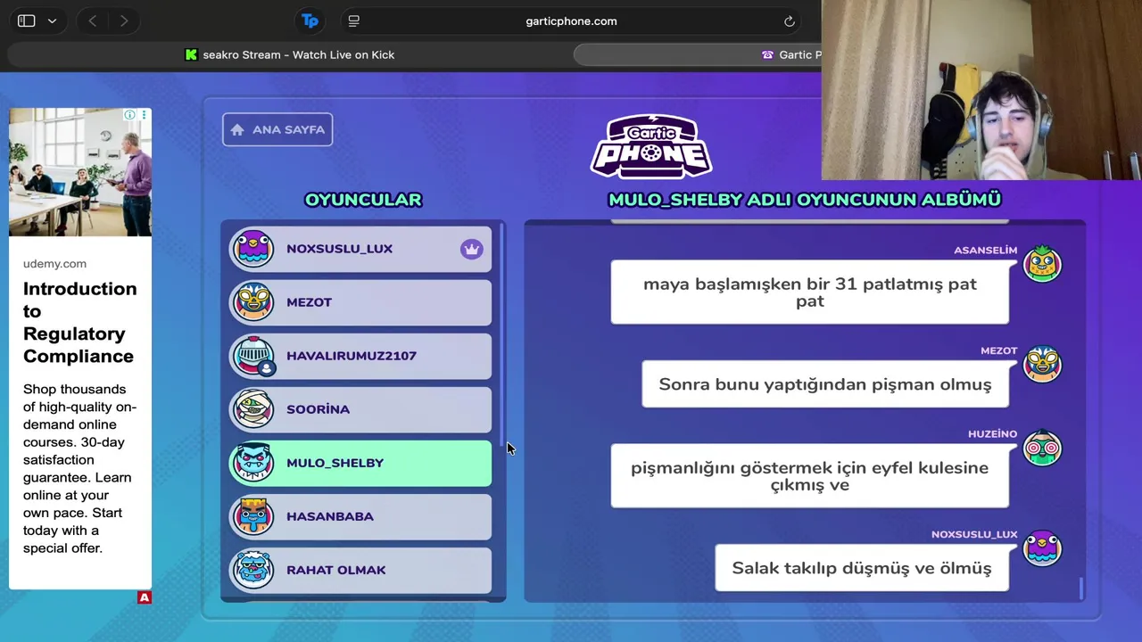Click NOXSUSLU_LUX's avatar in the album

(1042, 548)
